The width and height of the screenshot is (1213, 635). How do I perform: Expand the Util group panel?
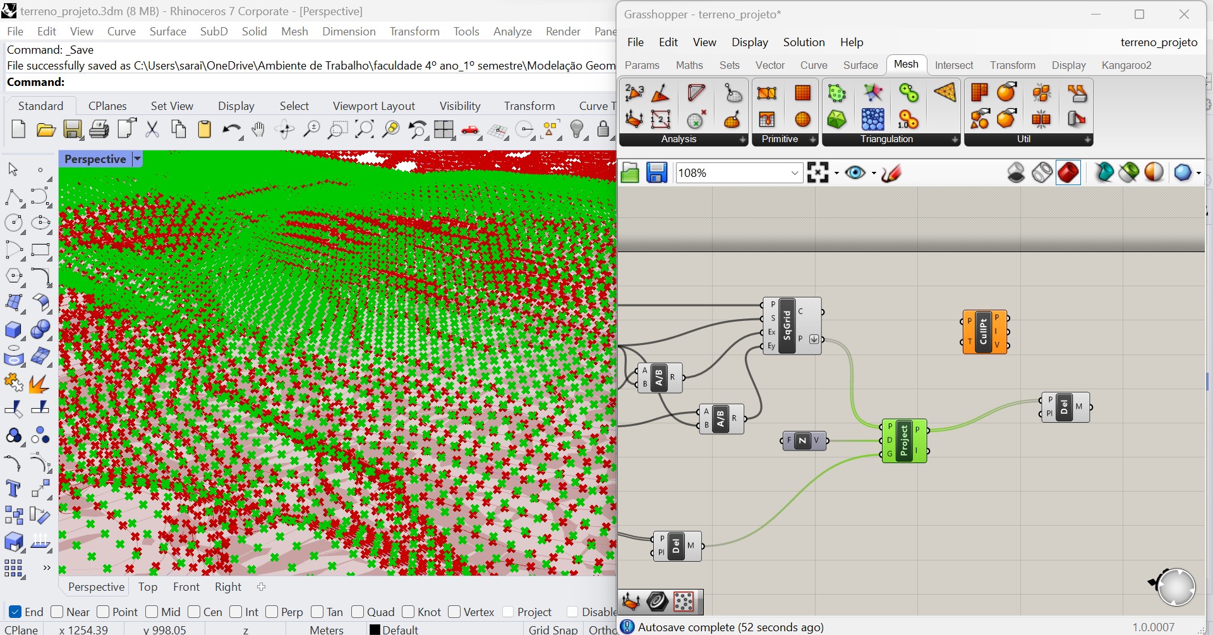[1087, 140]
